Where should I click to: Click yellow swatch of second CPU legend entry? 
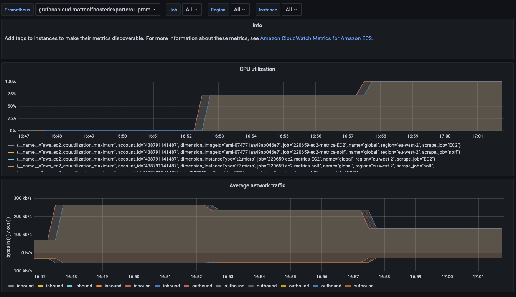pos(11,153)
